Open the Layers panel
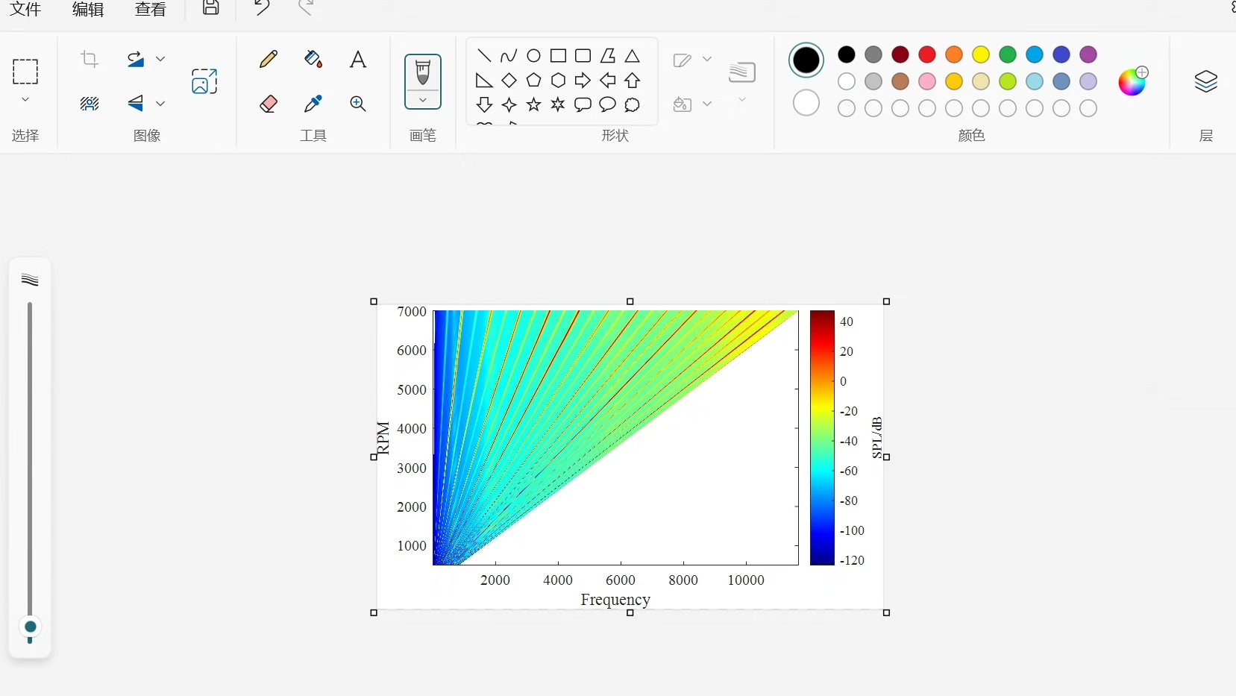This screenshot has width=1236, height=696. tap(1206, 82)
